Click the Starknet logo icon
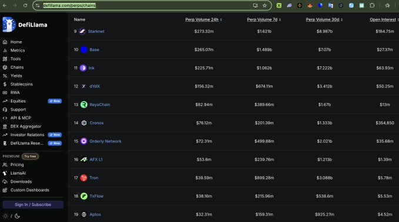The width and height of the screenshot is (399, 222). [x=82, y=32]
